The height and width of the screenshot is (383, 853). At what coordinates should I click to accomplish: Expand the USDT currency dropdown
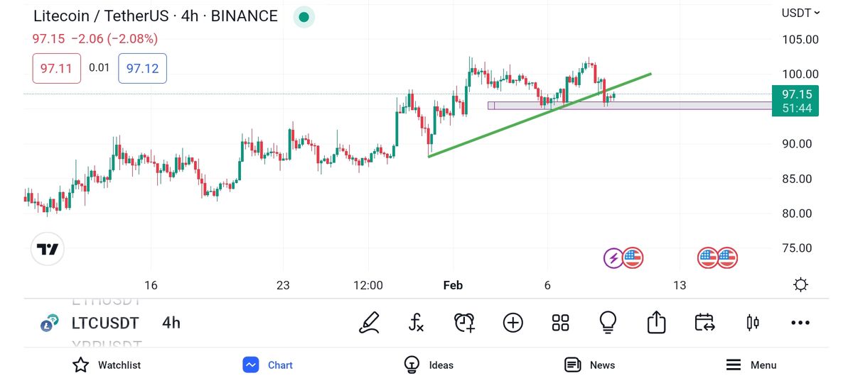pyautogui.click(x=800, y=13)
